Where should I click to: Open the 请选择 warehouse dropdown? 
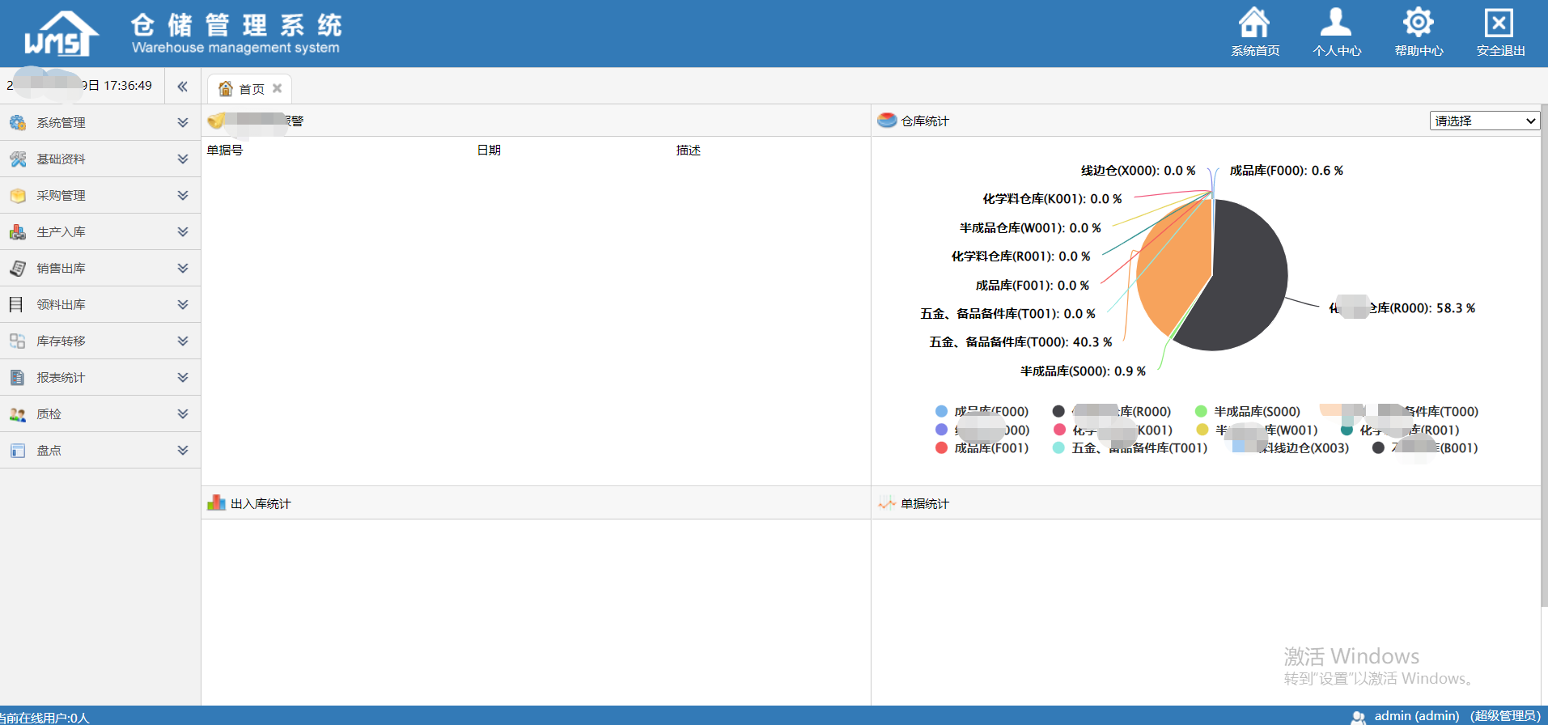pyautogui.click(x=1484, y=121)
